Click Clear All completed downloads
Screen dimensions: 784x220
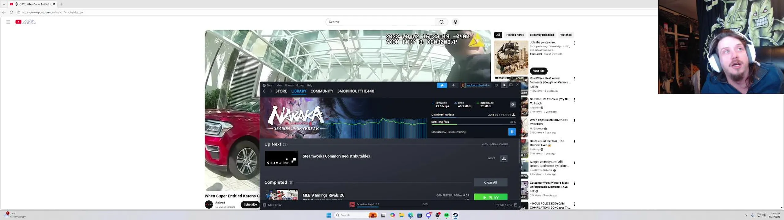[x=490, y=182]
